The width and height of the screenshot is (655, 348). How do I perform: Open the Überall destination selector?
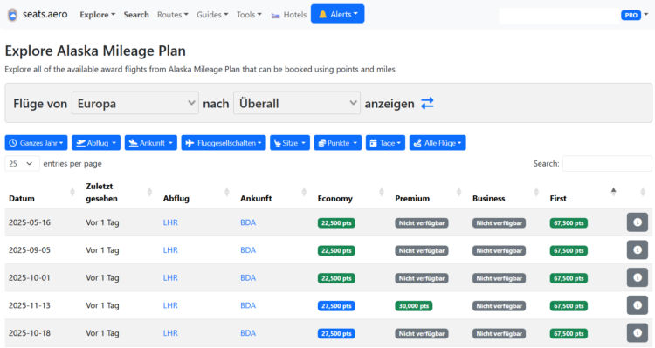click(297, 103)
